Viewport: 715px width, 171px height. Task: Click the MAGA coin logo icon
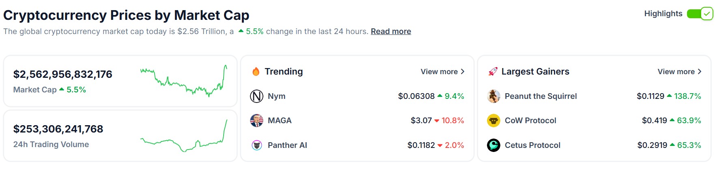[x=256, y=120]
